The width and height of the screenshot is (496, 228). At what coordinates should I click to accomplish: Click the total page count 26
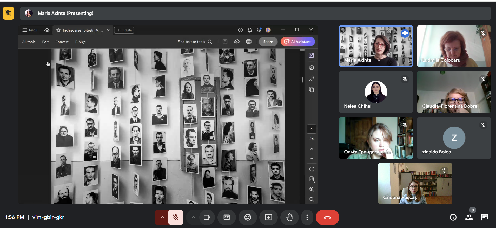point(312,139)
